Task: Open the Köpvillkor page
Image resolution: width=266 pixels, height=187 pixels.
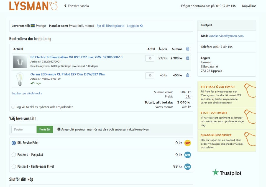Action: [x=249, y=6]
